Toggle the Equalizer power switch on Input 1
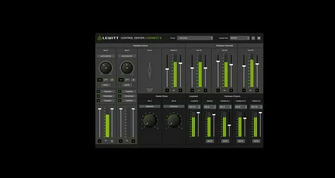The width and height of the screenshot is (335, 178). pyautogui.click(x=98, y=101)
